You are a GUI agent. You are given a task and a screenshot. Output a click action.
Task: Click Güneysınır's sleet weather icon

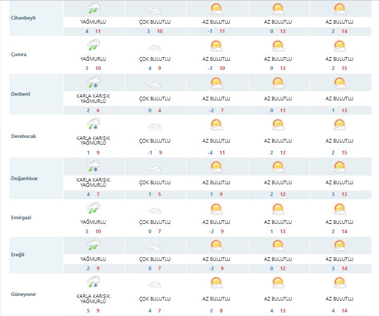pyautogui.click(x=93, y=282)
